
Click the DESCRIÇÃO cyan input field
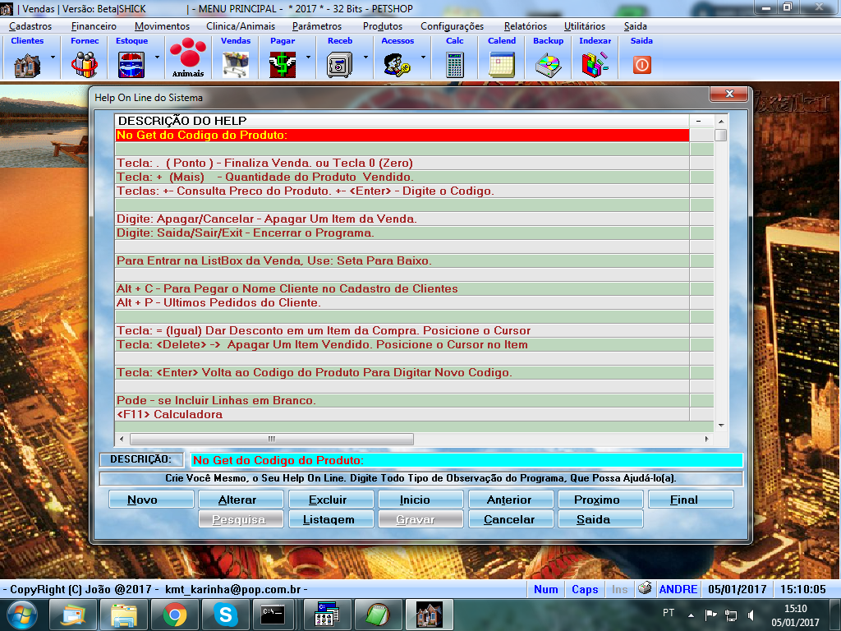(x=466, y=460)
